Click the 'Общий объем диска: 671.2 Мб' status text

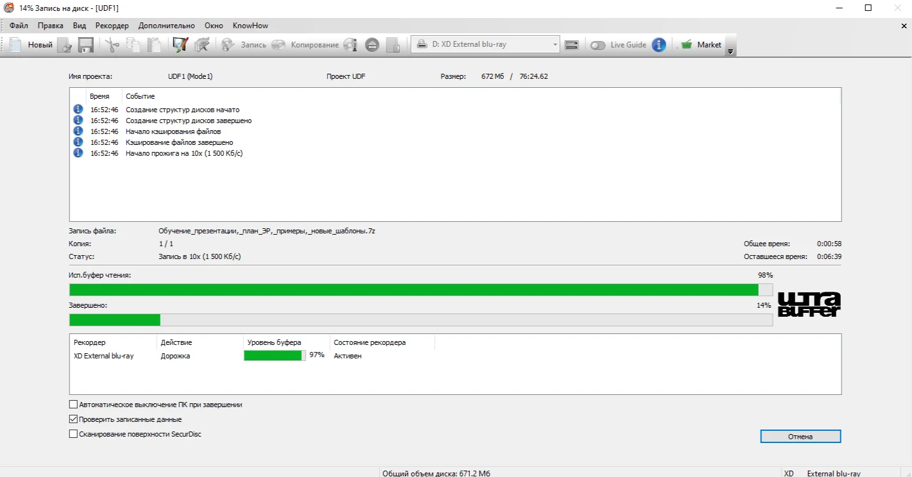click(x=436, y=473)
